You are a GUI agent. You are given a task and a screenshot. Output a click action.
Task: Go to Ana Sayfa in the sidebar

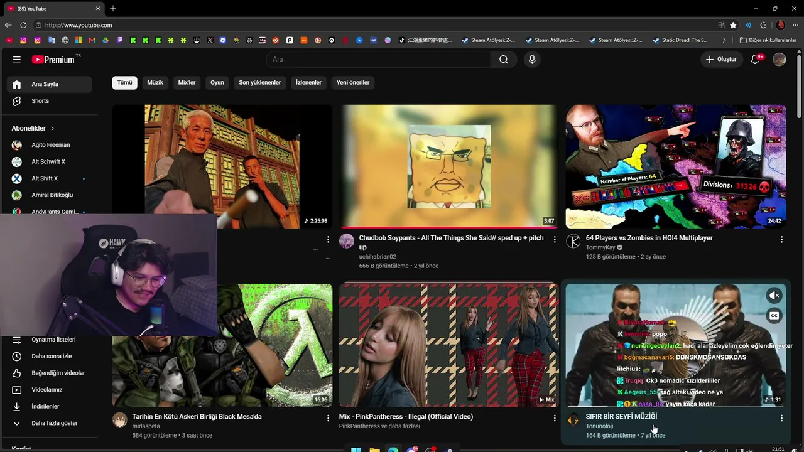pos(50,84)
